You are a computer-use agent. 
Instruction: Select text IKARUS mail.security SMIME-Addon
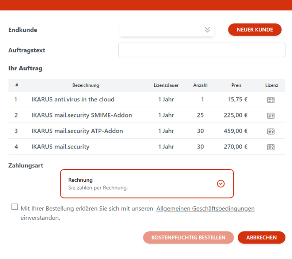pos(81,115)
